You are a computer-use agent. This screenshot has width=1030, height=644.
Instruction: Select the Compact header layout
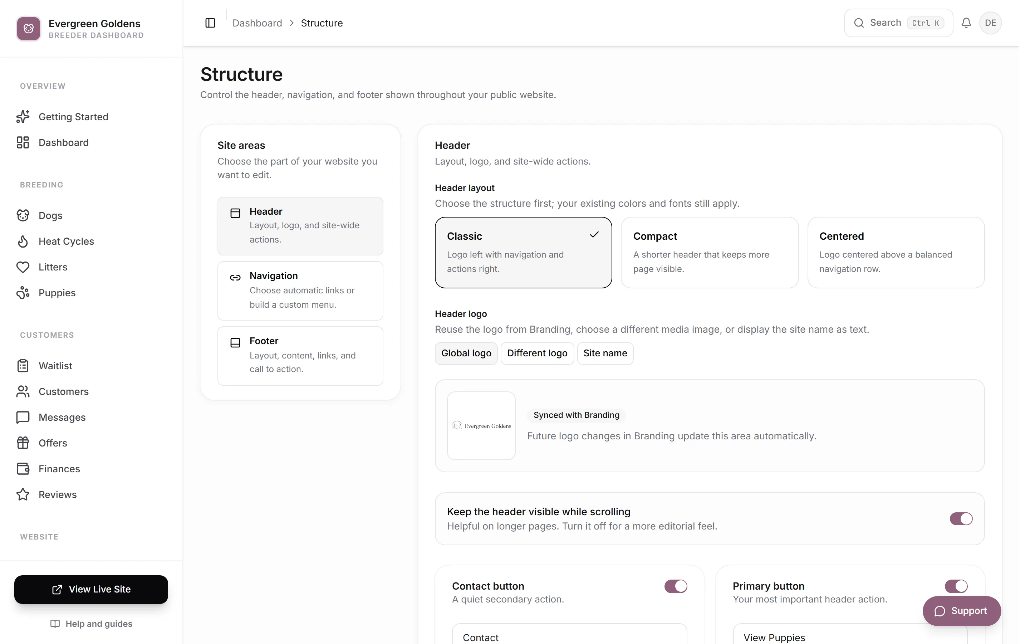(x=710, y=253)
